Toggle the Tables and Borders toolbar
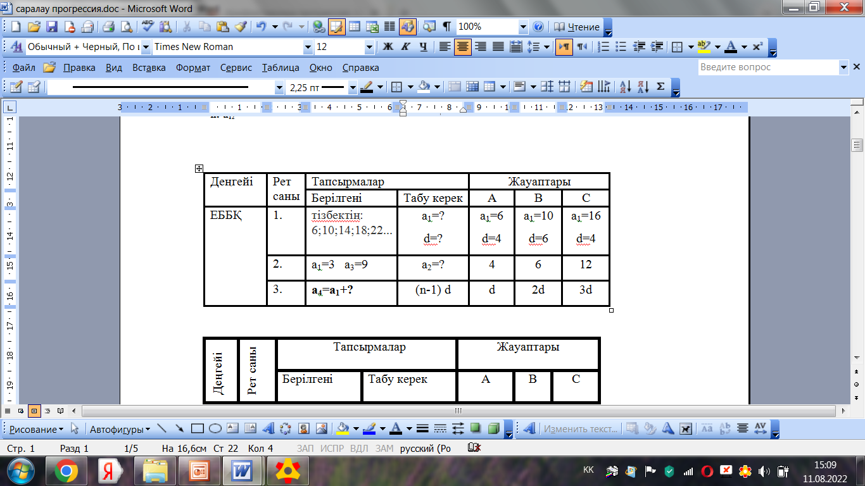Viewport: 865px width, 486px height. click(x=336, y=27)
